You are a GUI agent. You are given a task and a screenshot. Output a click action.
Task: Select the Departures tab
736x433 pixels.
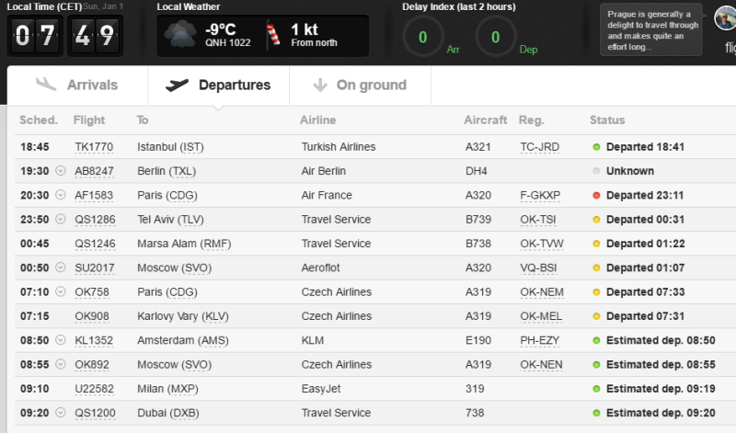coord(219,85)
